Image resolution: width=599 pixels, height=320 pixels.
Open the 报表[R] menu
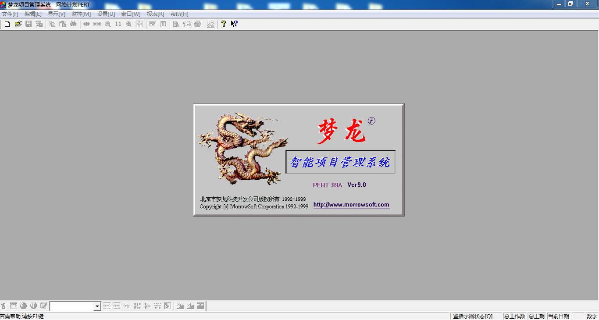[156, 14]
